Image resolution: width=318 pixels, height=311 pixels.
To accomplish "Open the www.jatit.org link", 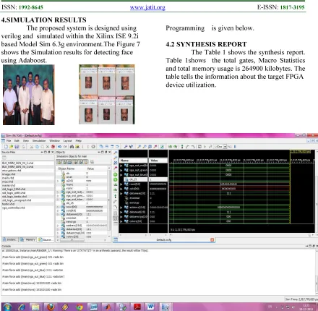I will tap(147, 7).
